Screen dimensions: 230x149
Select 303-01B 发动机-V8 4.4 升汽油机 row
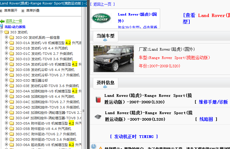point(42,48)
